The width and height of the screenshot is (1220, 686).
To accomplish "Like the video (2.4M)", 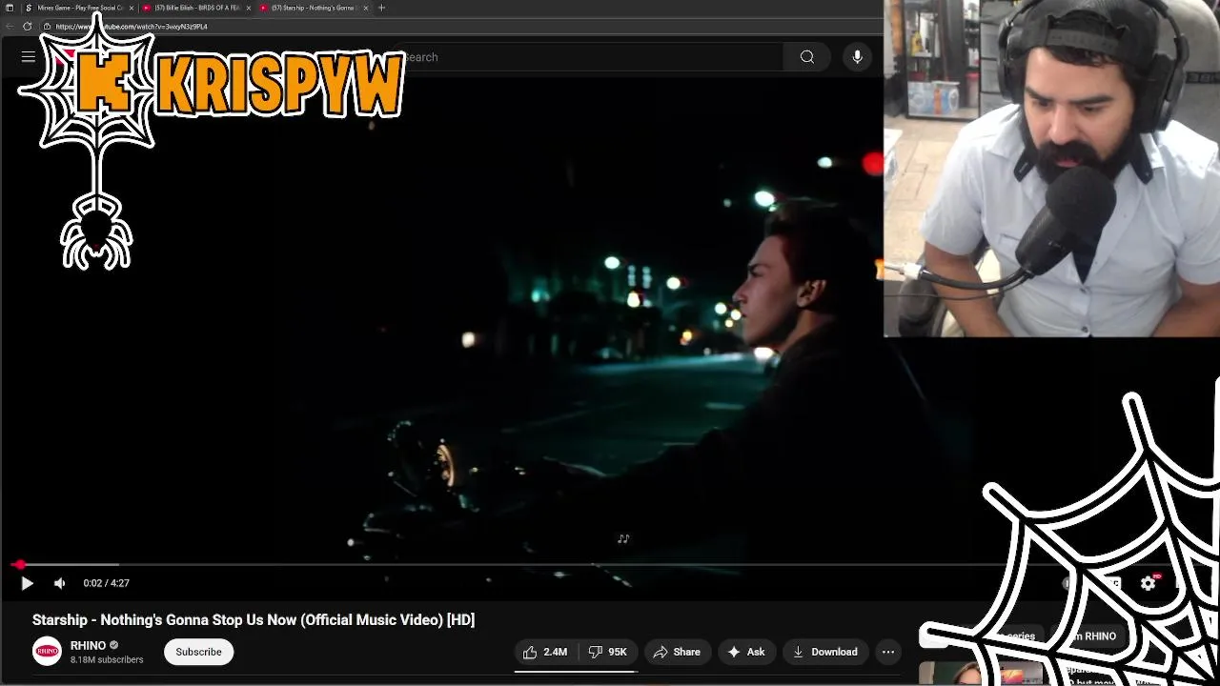I will [x=546, y=652].
